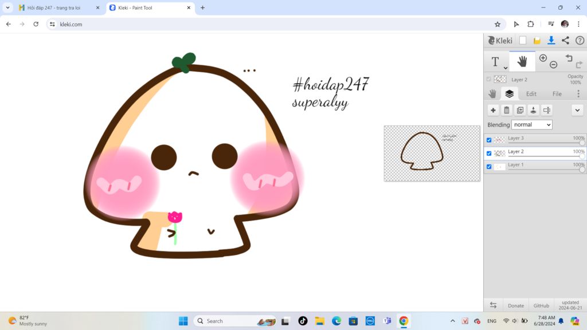Click Layer 2 opacity slider handle
Viewport: 587px width, 330px height.
click(582, 156)
